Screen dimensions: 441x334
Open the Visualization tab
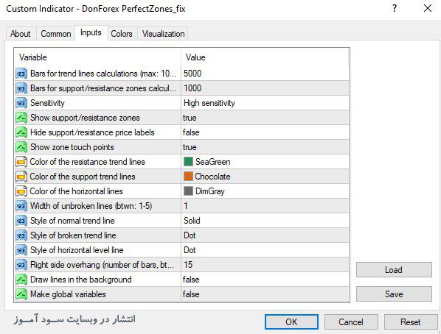pyautogui.click(x=164, y=34)
